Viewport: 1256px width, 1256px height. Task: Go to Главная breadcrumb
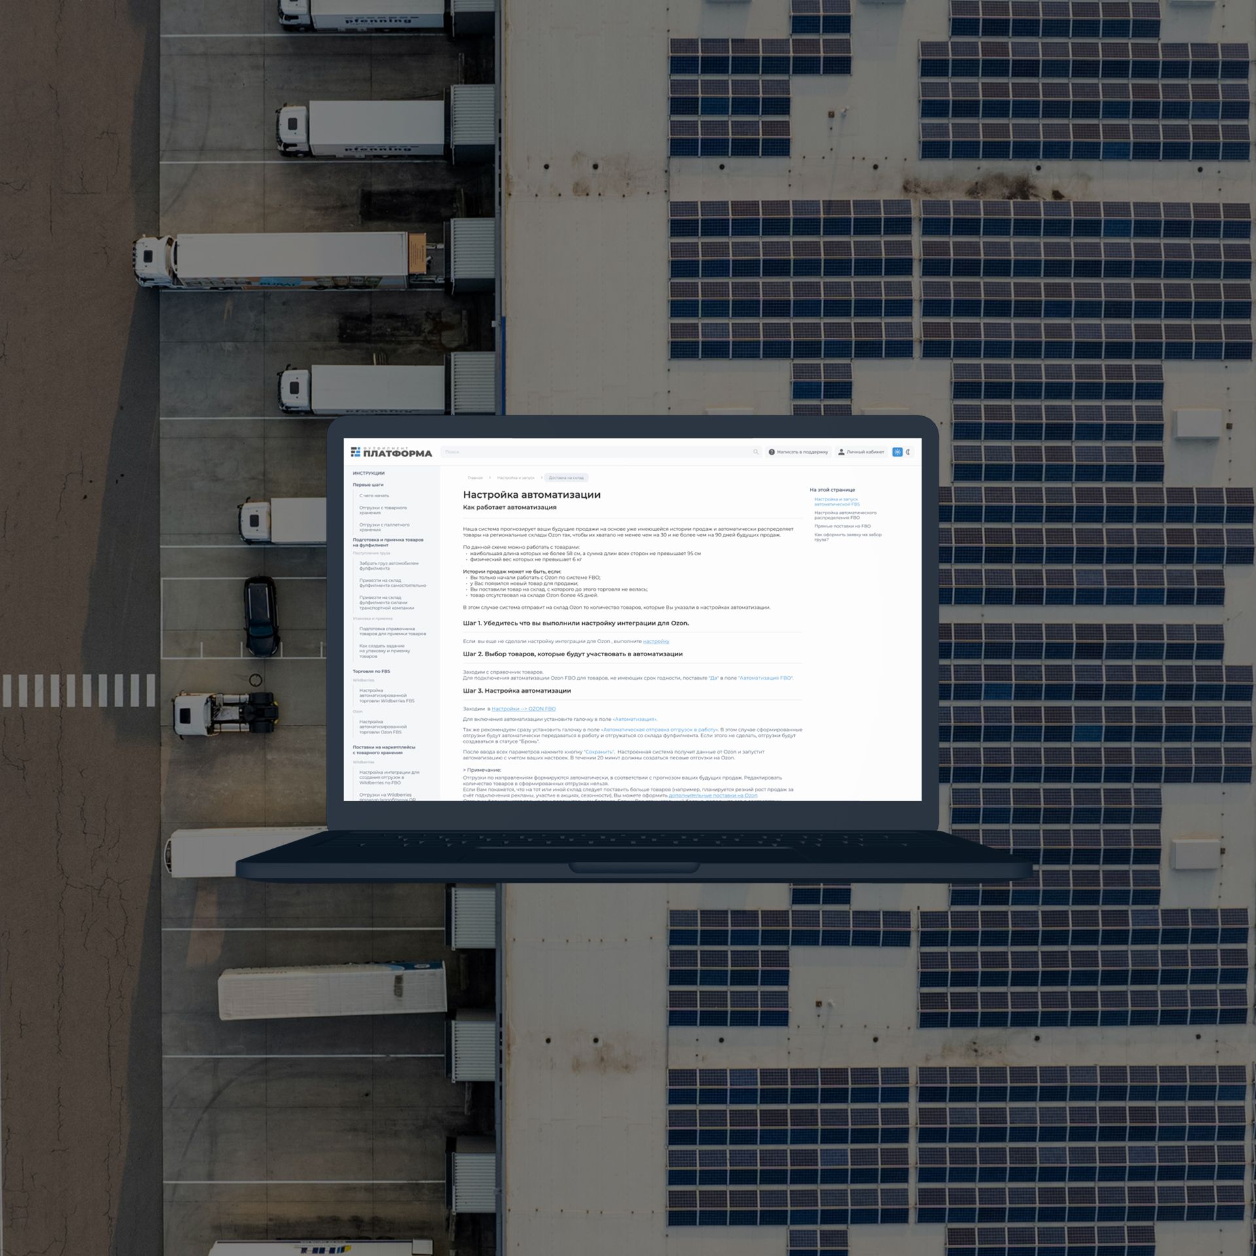475,478
